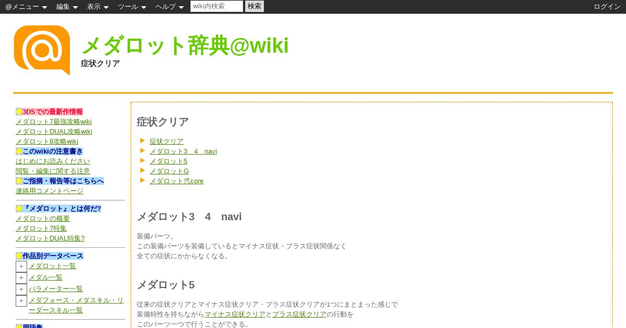Open メダロットDUAL特集? link
This screenshot has height=328, width=626.
50,238
